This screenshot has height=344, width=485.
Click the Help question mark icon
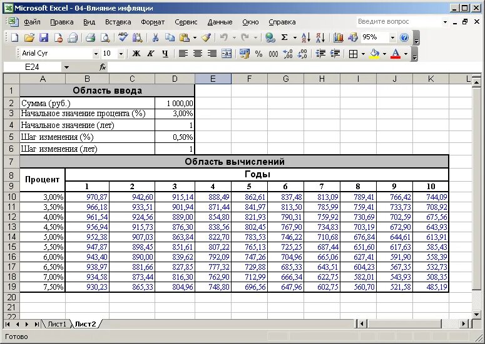tap(404, 37)
